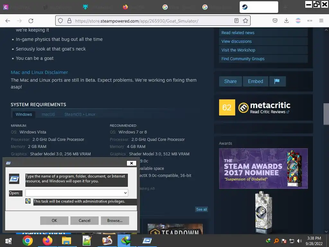Click the page vertical scrollbar thumb
Screen dimensions: 329x247
[x=326, y=114]
